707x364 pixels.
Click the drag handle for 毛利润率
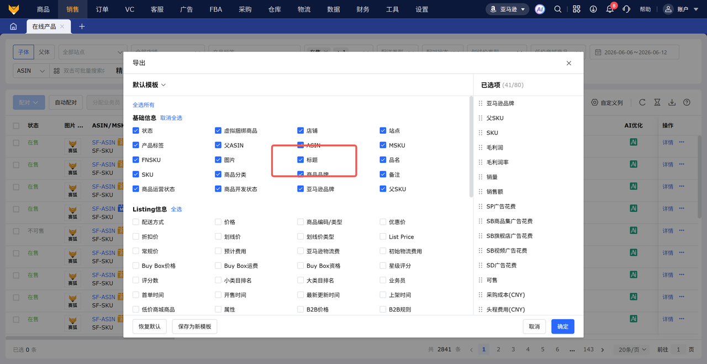(x=481, y=162)
